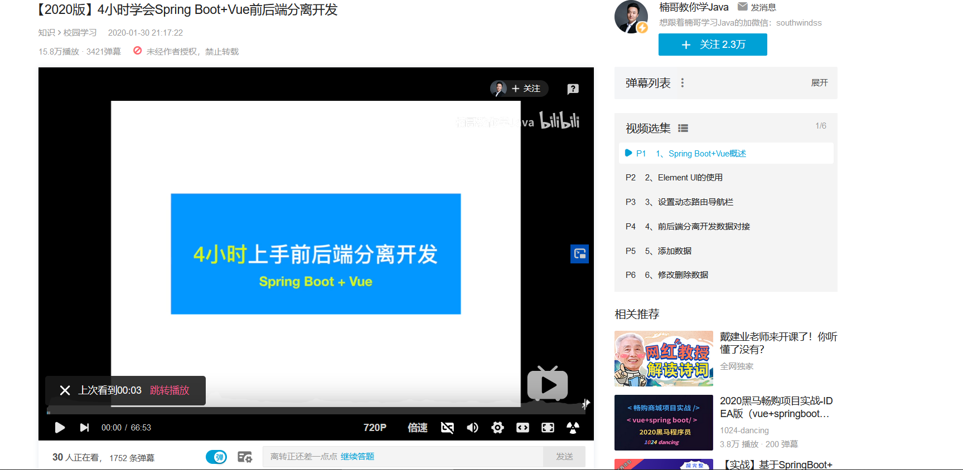Image resolution: width=963 pixels, height=470 pixels.
Task: Mute the video volume
Action: click(x=472, y=427)
